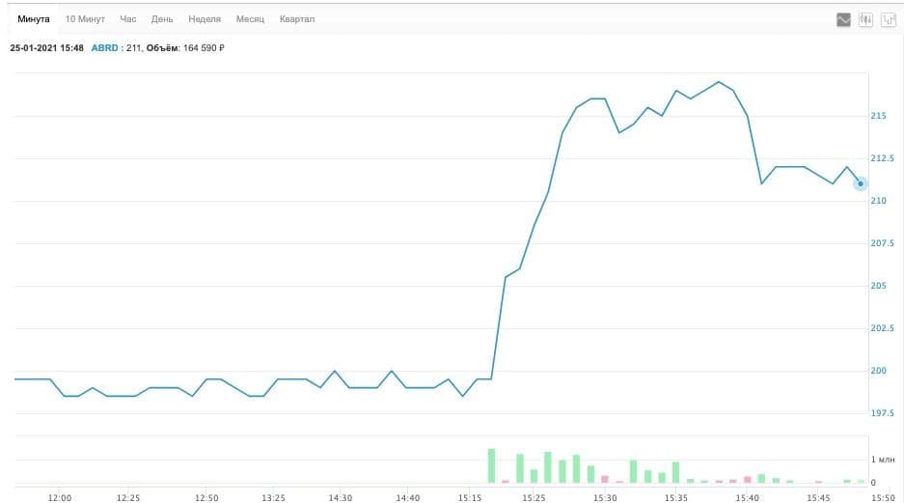Screen dimensions: 904x503
Task: Select the 10 Минут interval tab
Action: click(85, 19)
